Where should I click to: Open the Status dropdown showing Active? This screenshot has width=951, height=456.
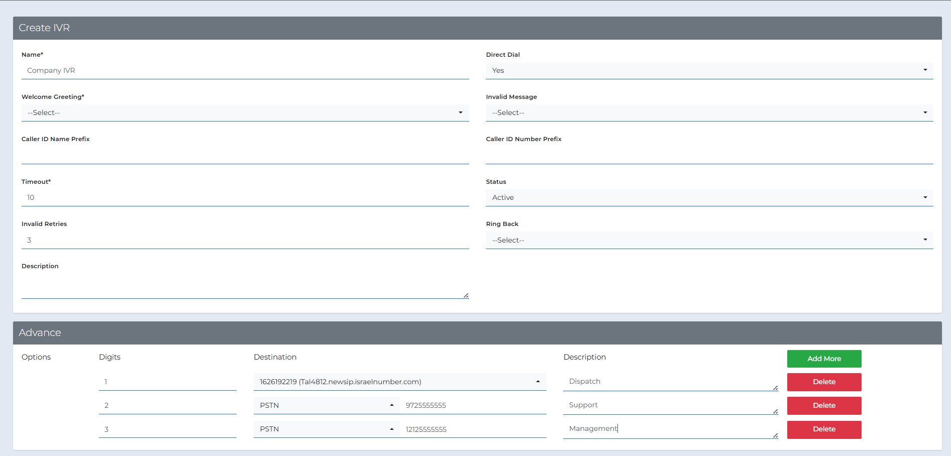(x=709, y=197)
